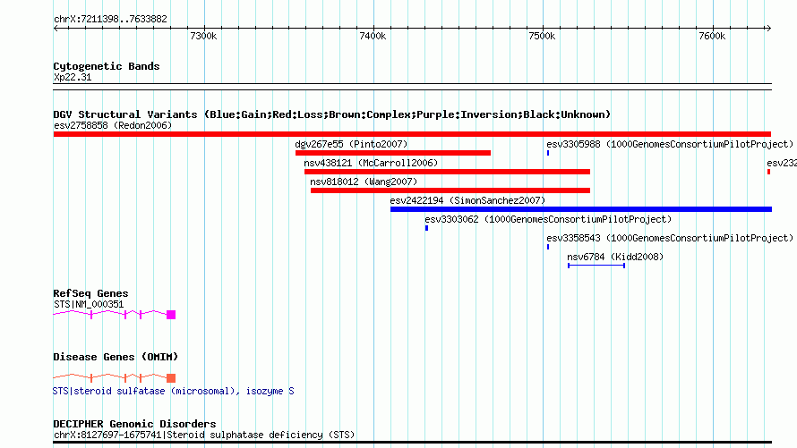Click the STS|NM_000351 RefSeq gene glyph
Image resolution: width=797 pixels, height=448 pixels.
115,315
